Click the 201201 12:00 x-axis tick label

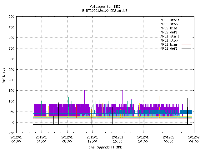(x=92, y=139)
